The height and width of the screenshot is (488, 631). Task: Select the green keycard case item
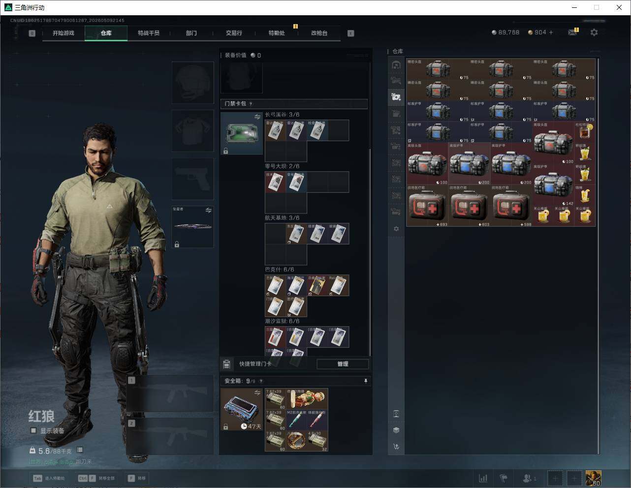coord(242,133)
